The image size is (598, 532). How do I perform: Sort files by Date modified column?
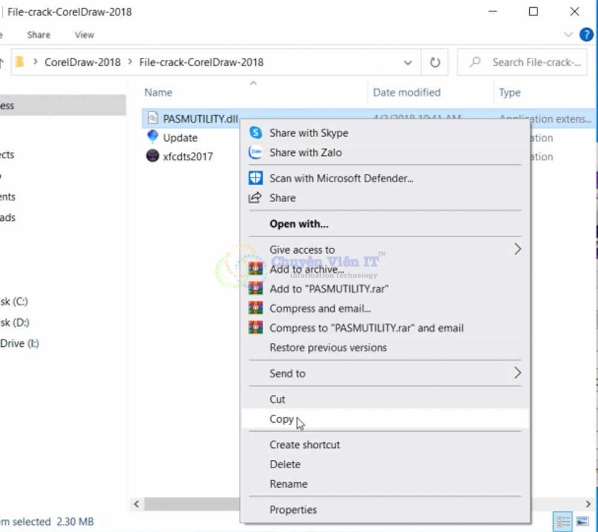[407, 93]
